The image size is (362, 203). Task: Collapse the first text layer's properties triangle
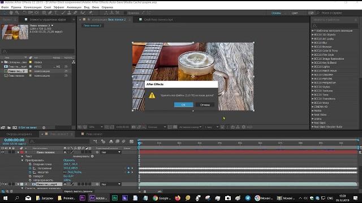[x=18, y=152]
